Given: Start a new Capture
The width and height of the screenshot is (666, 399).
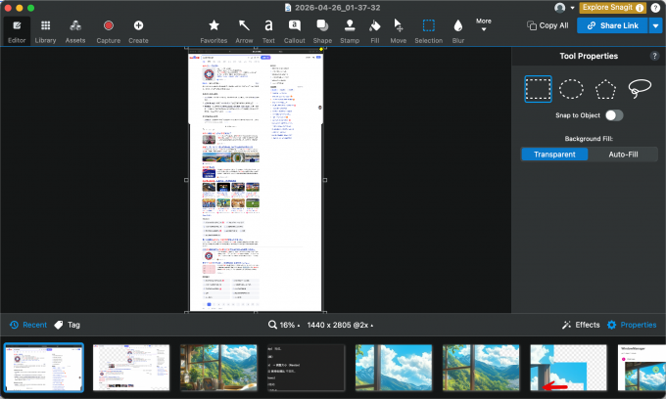Looking at the screenshot, I should [109, 31].
